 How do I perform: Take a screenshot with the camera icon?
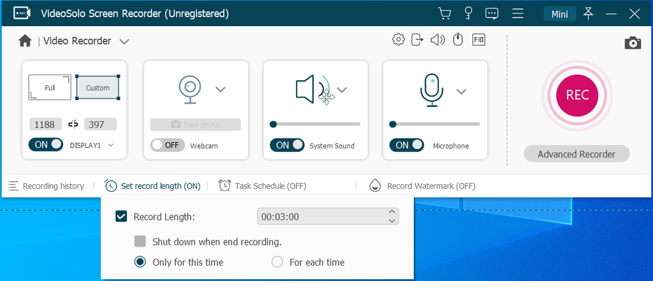point(633,43)
